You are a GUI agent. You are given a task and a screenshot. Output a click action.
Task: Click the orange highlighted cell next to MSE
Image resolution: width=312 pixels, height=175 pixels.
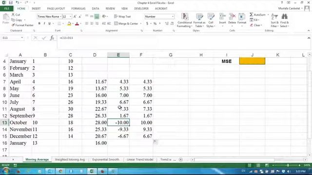(x=252, y=61)
